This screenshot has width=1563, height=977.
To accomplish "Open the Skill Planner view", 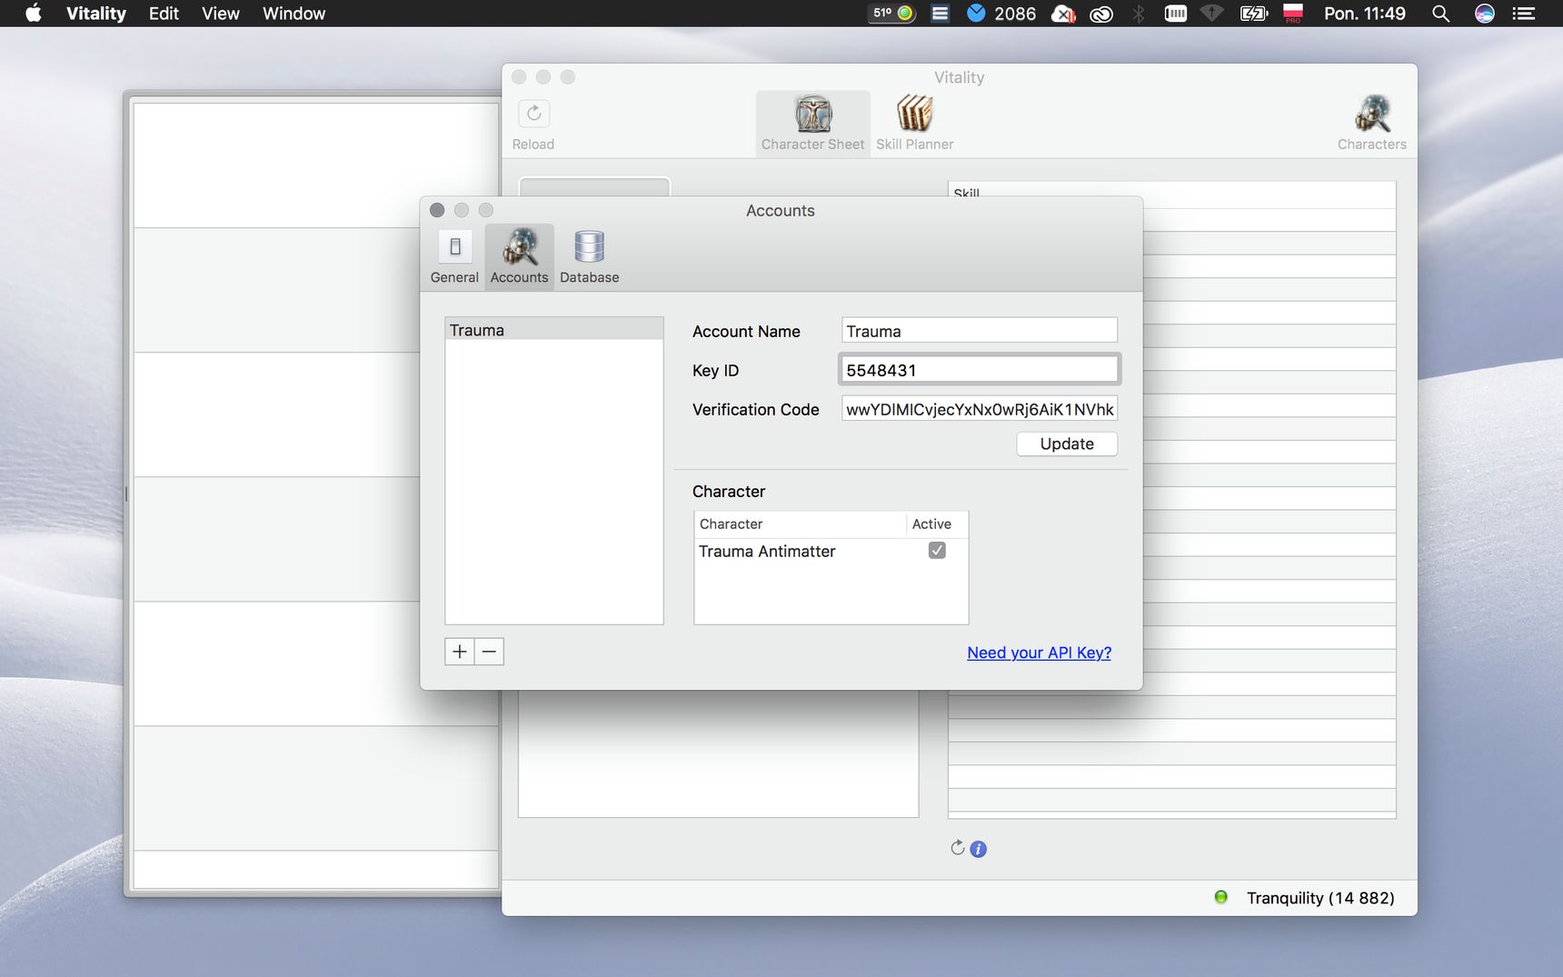I will pyautogui.click(x=914, y=124).
